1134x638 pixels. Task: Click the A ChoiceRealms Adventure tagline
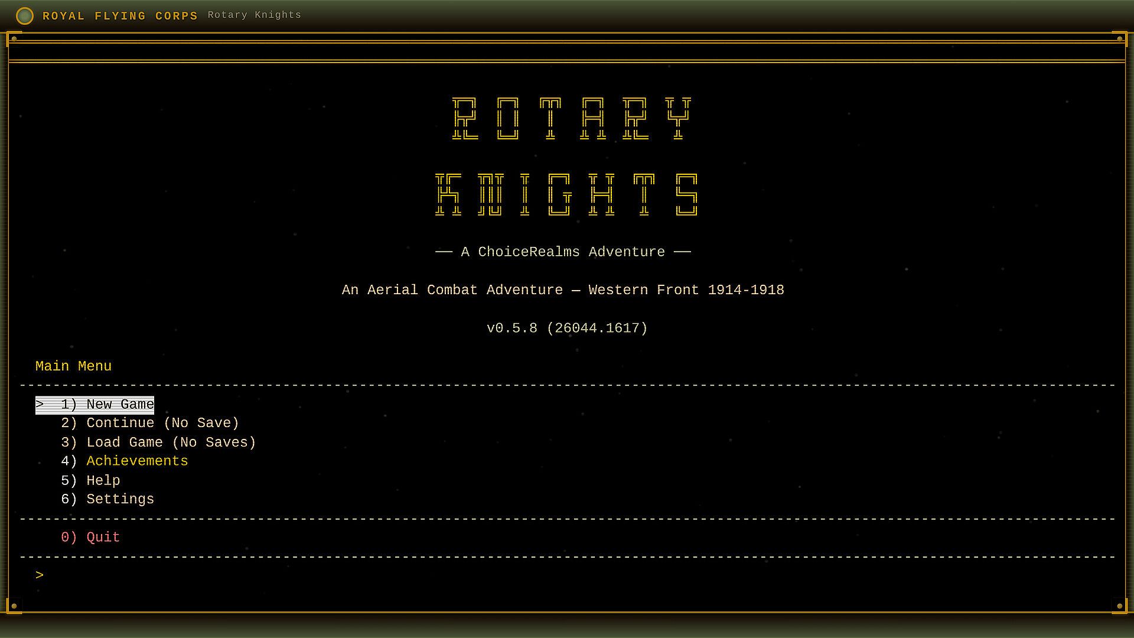point(563,252)
